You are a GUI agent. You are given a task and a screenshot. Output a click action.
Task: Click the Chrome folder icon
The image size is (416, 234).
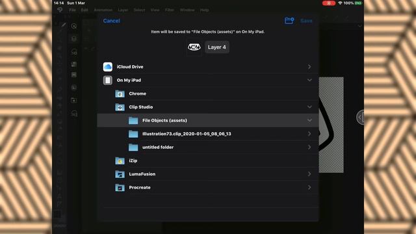[x=120, y=94]
